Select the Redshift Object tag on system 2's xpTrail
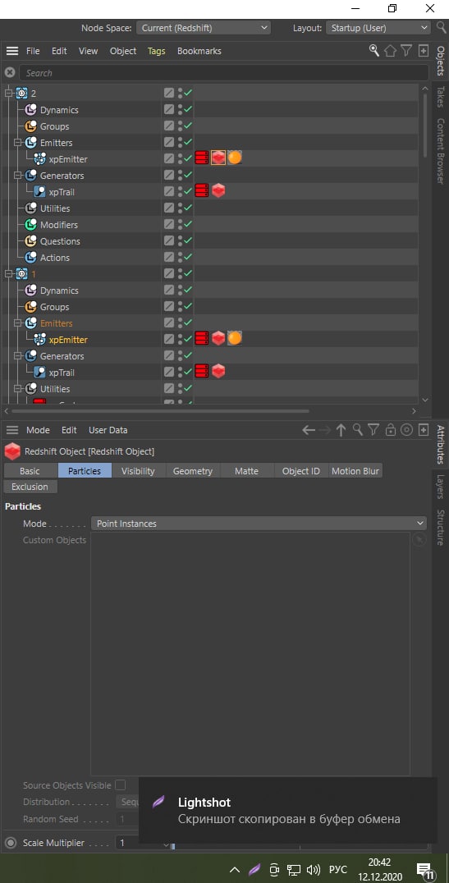Viewport: 449px width, 883px height. click(218, 191)
